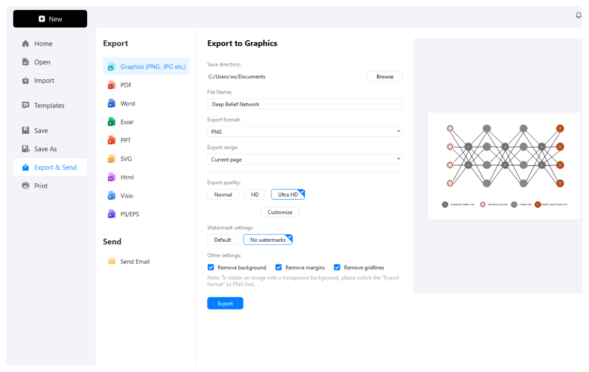Click the blue Export button
The height and width of the screenshot is (372, 589).
coord(225,303)
